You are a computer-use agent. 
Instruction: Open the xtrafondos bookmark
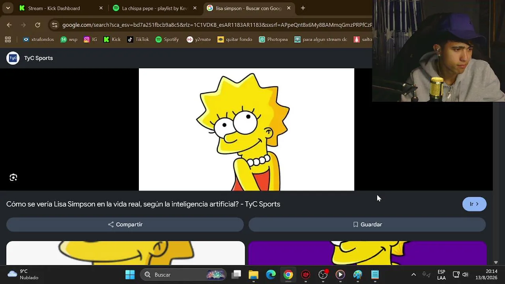[x=38, y=39]
